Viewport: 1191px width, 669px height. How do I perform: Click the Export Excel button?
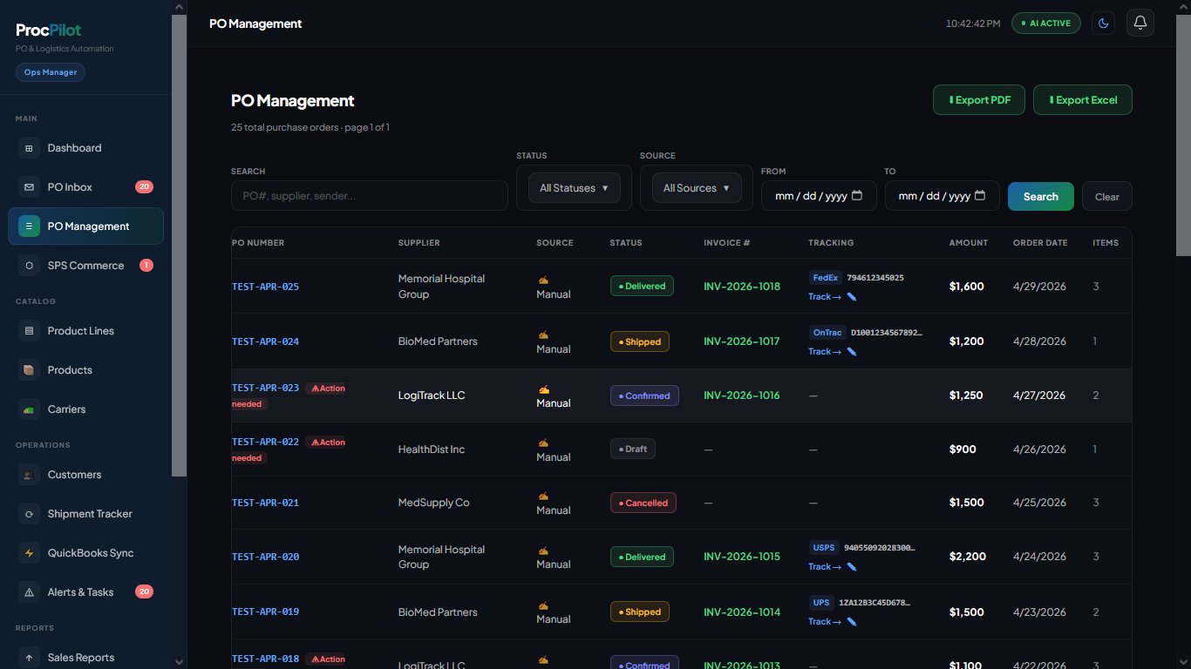tap(1082, 100)
